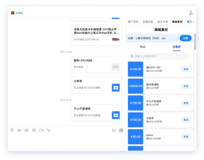Click the 切换 store button
This screenshot has width=204, height=160.
point(186,38)
